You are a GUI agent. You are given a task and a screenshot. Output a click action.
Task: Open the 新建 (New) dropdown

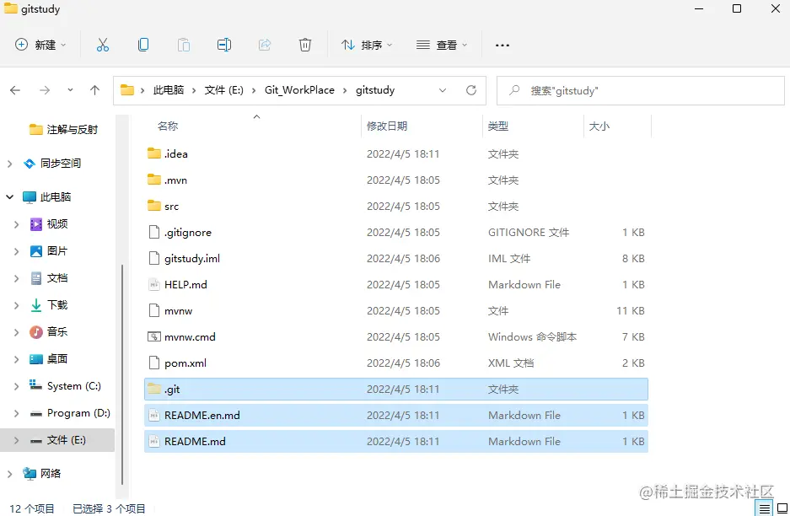[40, 46]
